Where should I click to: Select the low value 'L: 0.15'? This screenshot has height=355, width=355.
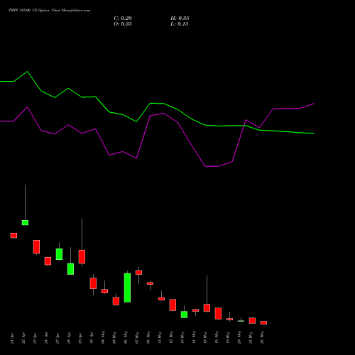(x=180, y=24)
